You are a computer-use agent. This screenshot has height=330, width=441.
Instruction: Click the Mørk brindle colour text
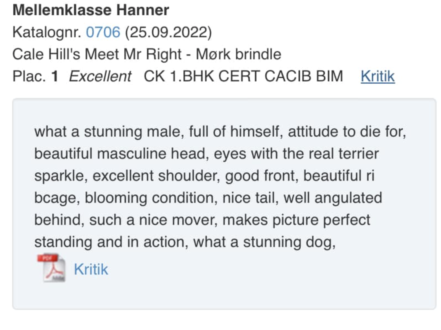coord(238,54)
